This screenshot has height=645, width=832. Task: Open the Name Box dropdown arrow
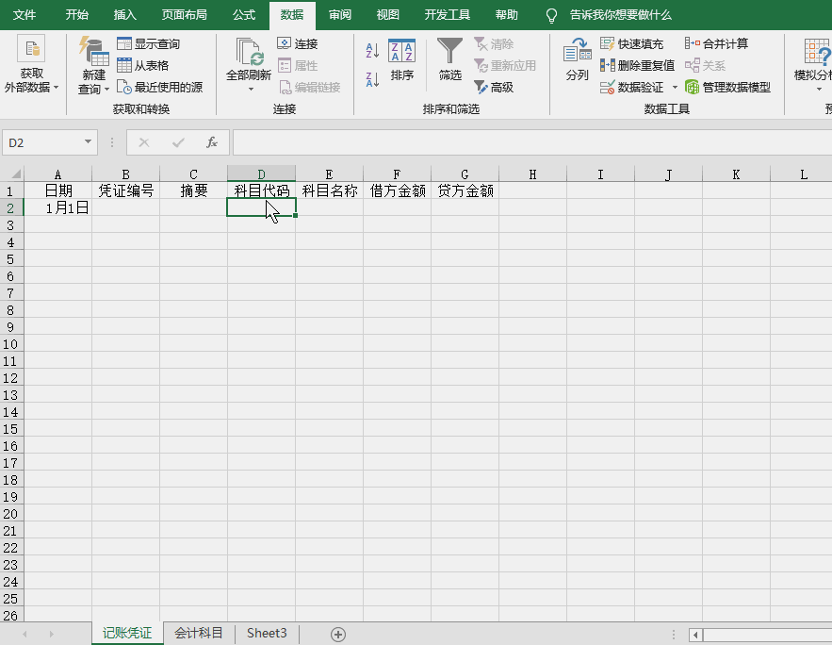tap(88, 141)
